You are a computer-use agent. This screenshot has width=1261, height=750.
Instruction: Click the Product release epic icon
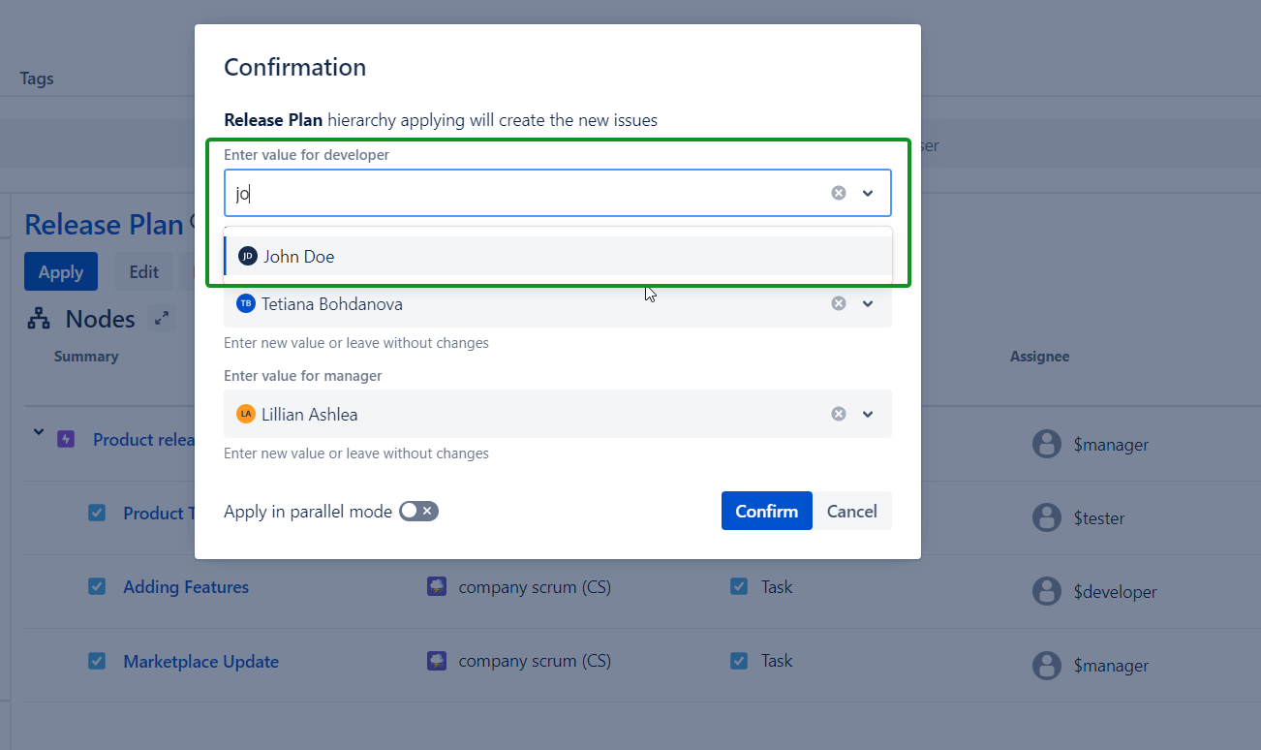tap(66, 439)
